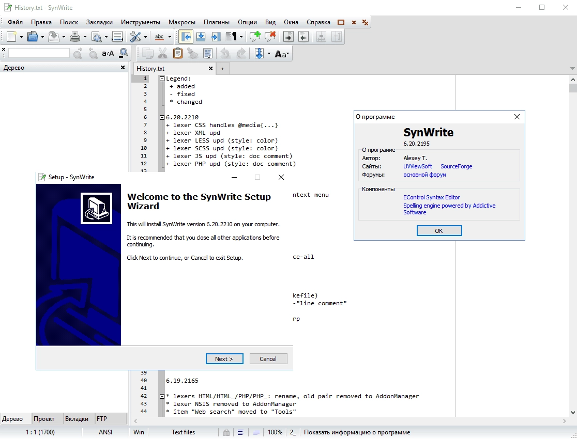
Task: Open the dropdown arrow next to the sort icon
Action: (269, 54)
